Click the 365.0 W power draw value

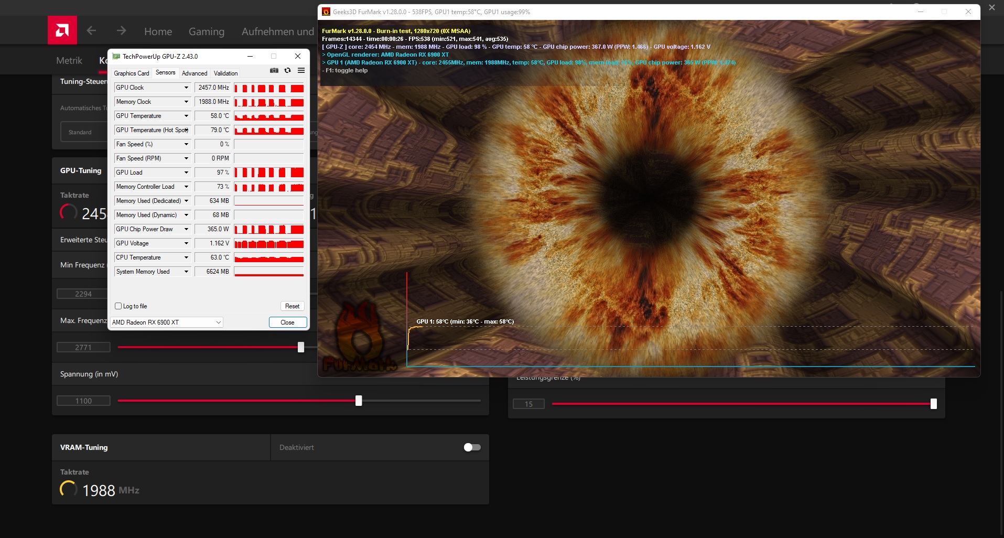[213, 229]
